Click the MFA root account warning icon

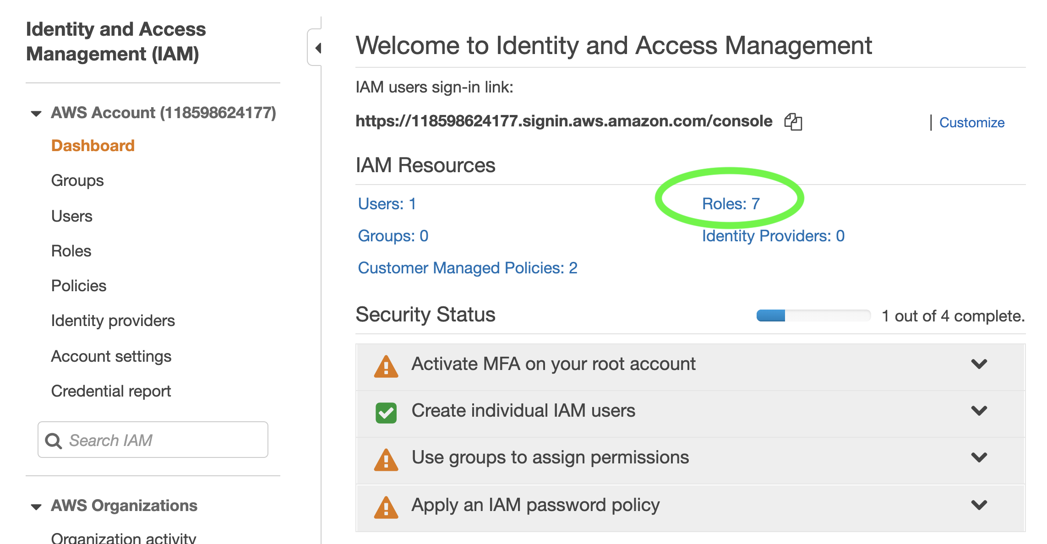tap(386, 366)
